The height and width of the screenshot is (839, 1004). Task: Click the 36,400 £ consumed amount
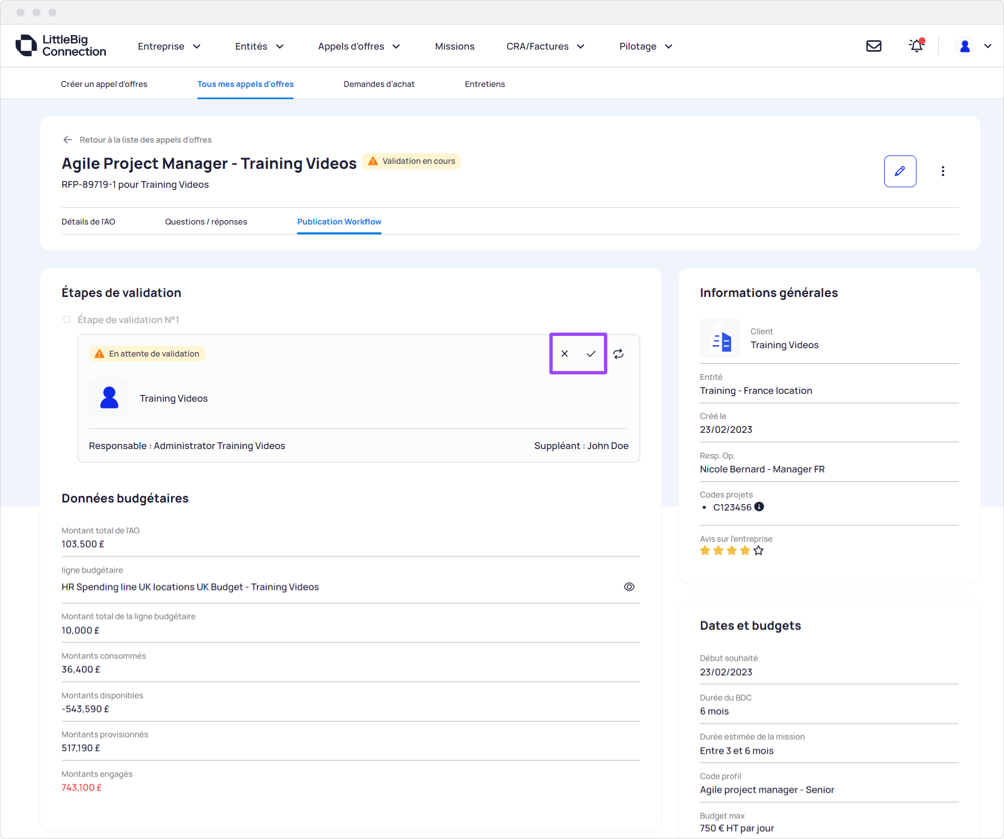tap(81, 670)
